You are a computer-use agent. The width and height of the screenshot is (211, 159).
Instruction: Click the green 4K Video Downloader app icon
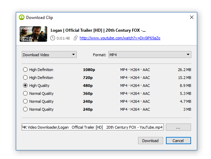click(x=22, y=17)
